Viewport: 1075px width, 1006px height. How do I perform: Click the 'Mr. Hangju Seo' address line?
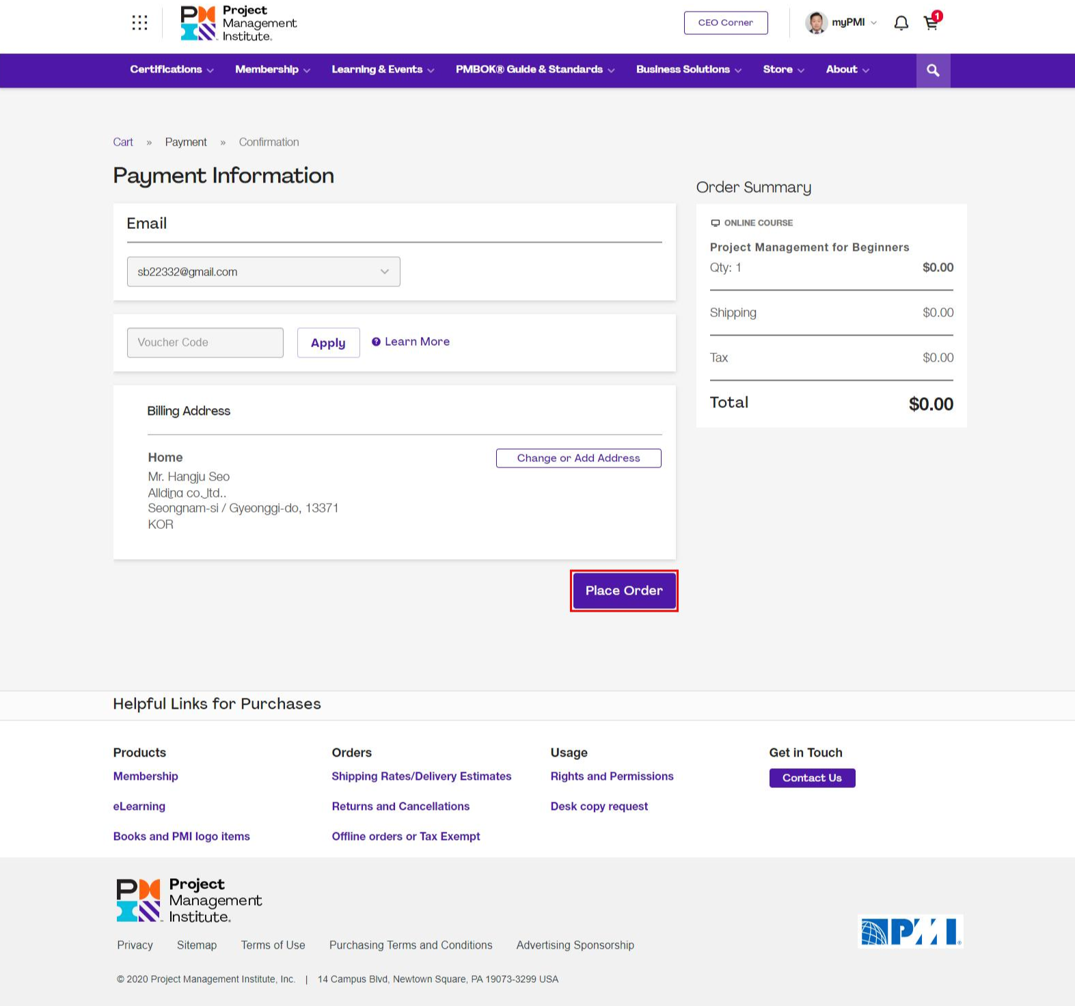point(189,476)
